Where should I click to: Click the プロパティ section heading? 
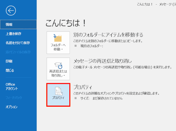[83, 87]
